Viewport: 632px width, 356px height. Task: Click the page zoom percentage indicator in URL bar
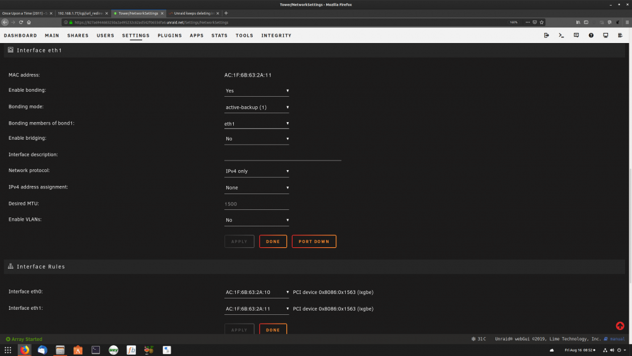tap(513, 22)
